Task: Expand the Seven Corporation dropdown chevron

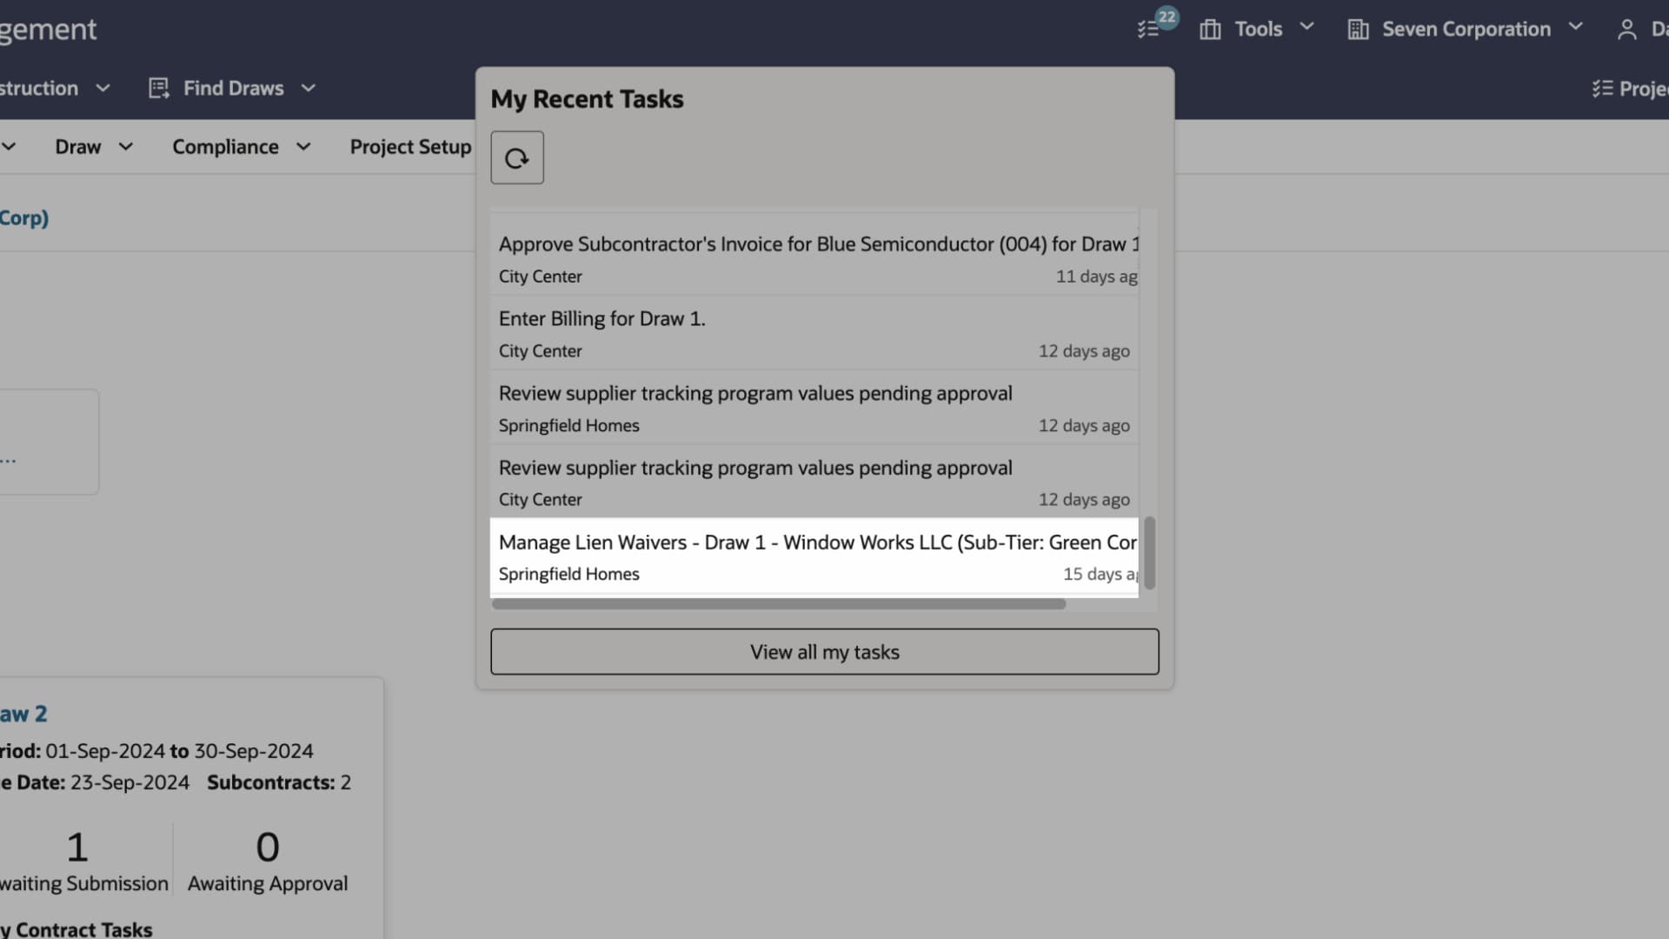Action: coord(1575,27)
